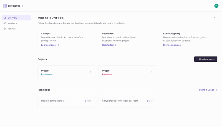Click the Liveblocks workspace logo icon
This screenshot has width=222, height=127.
(x=5, y=6)
